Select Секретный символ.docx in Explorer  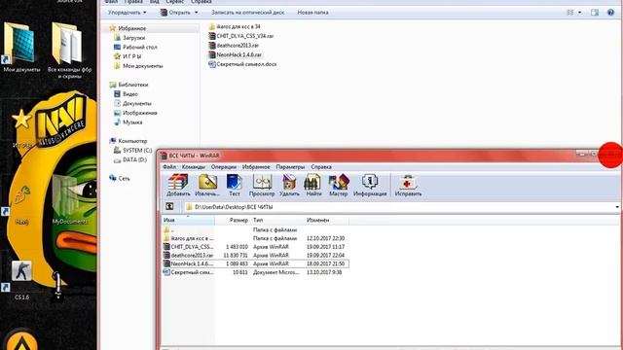click(x=242, y=64)
